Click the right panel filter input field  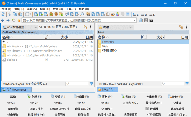tap(172, 84)
